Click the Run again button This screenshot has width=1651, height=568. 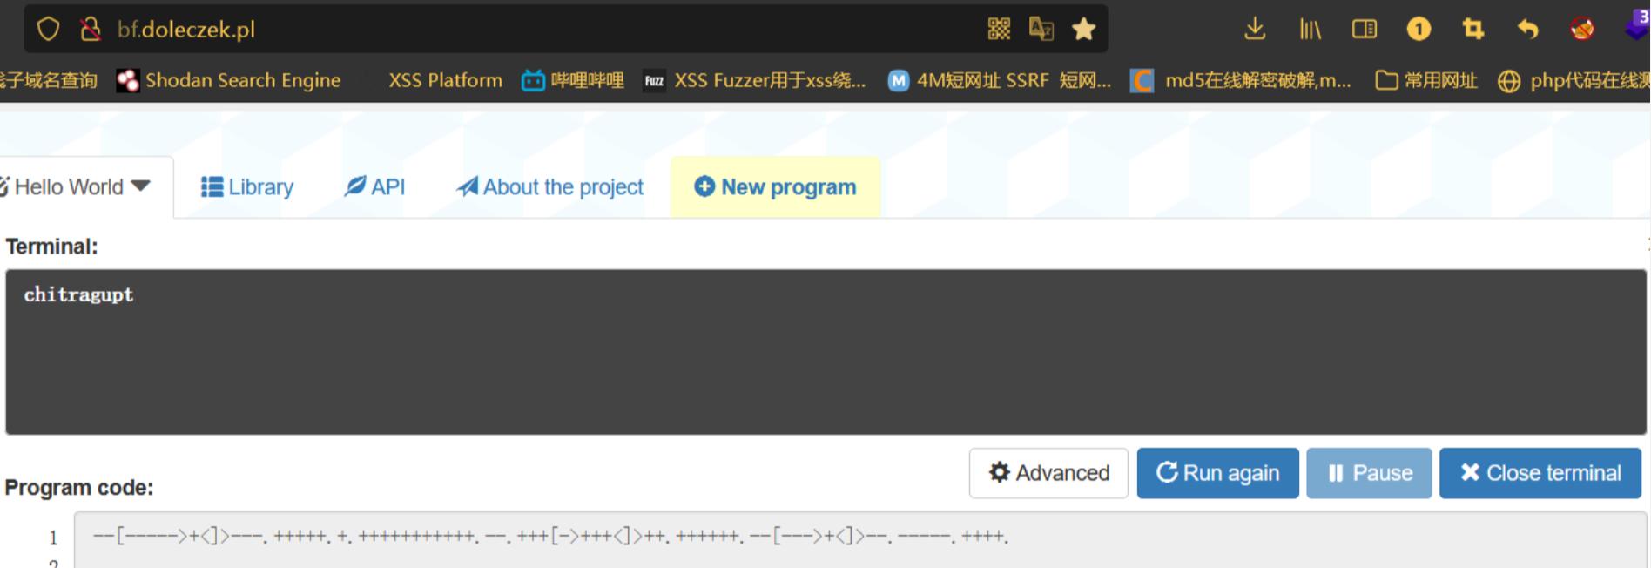click(x=1218, y=473)
